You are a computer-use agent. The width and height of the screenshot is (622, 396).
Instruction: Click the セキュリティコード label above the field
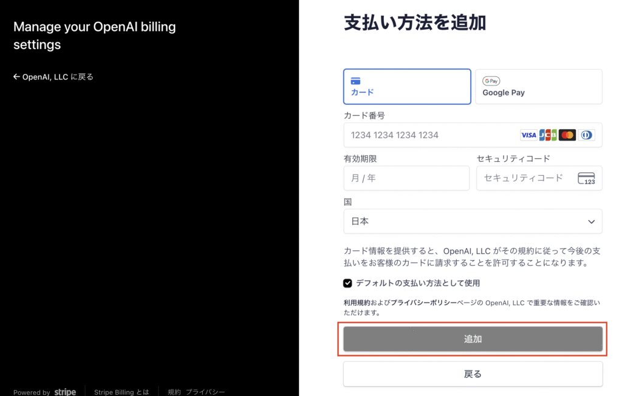pyautogui.click(x=513, y=159)
